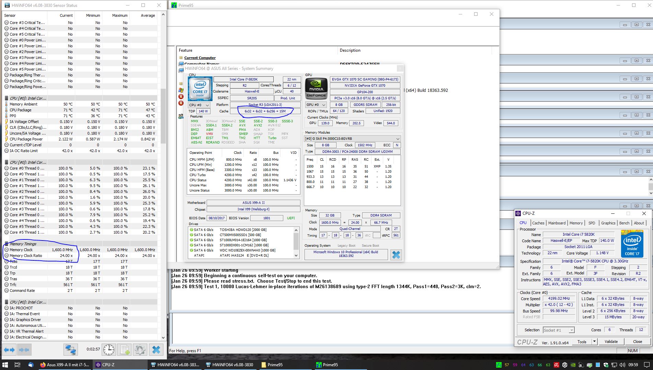Viewport: 653px width, 370px height.
Task: Select the Memory Clock Ratio row
Action: point(80,256)
